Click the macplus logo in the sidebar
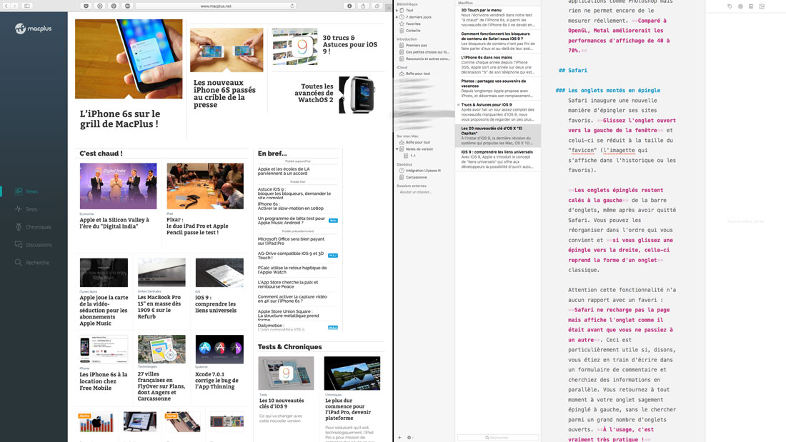This screenshot has height=442, width=786. click(x=33, y=29)
